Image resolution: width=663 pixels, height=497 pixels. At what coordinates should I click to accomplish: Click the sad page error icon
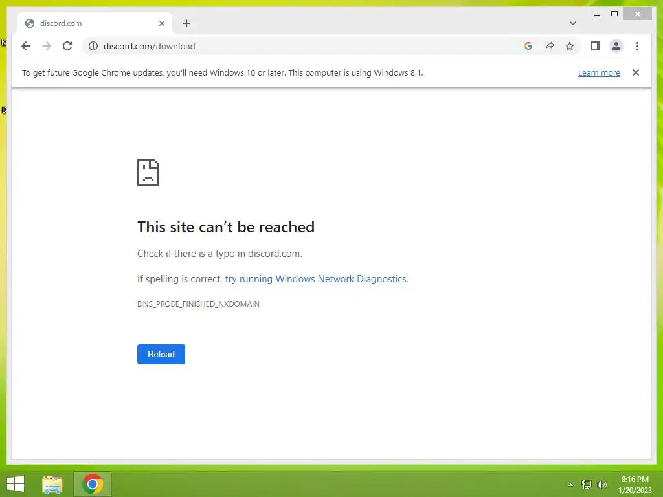[x=148, y=172]
